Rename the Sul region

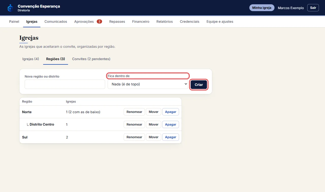(x=134, y=137)
